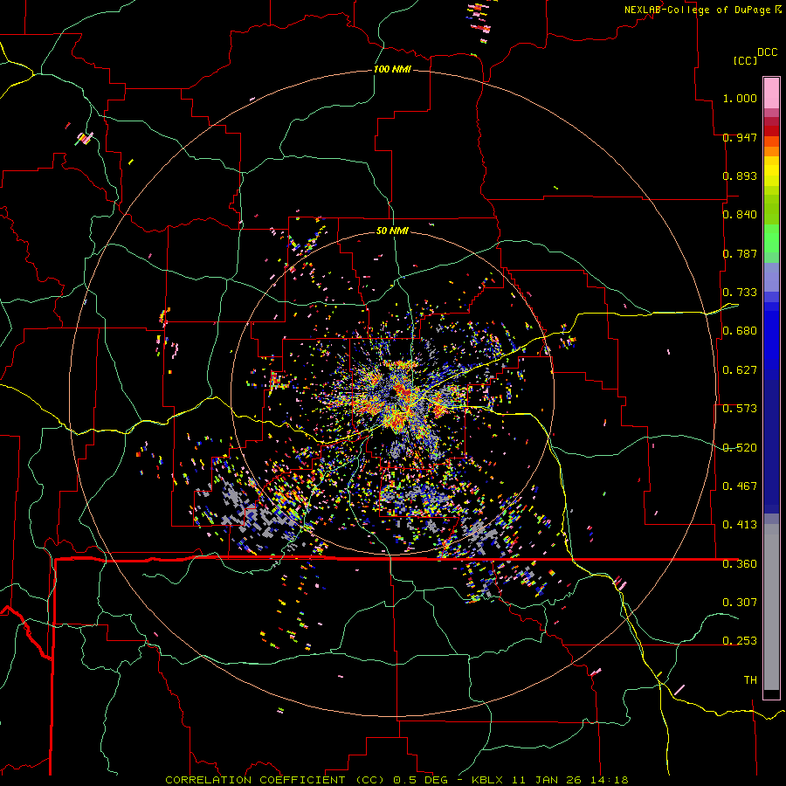Pick the red segment of the color bar
This screenshot has height=786, width=786.
pyautogui.click(x=771, y=130)
